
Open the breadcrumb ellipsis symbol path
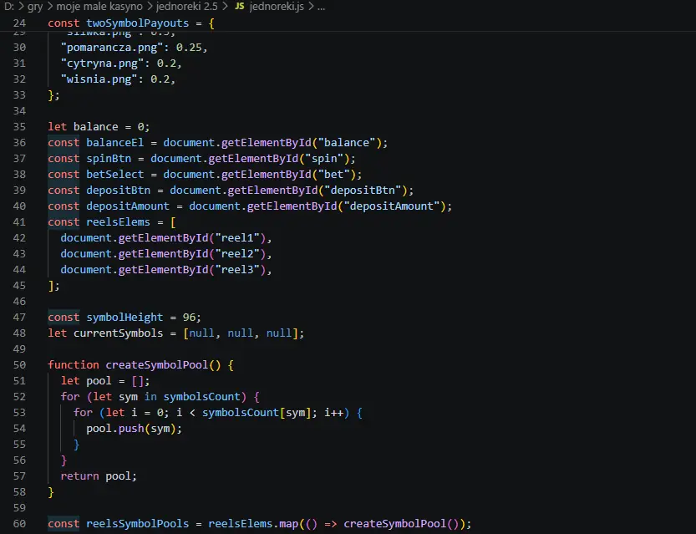tap(322, 7)
